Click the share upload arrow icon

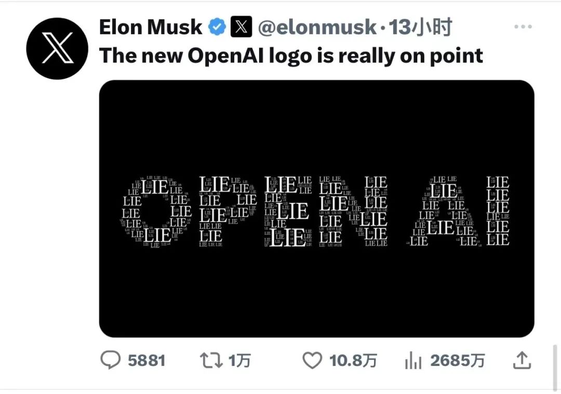pos(522,359)
